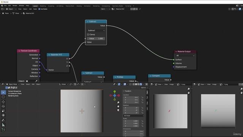
Task: Select the Add Cube tool in viewport toolbar
Action: (x=3, y=130)
